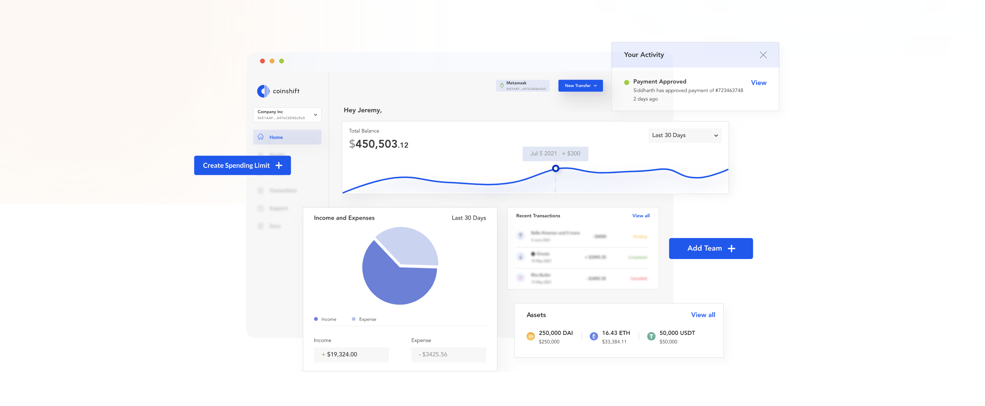Click the $450,503.12 total balance value

378,144
